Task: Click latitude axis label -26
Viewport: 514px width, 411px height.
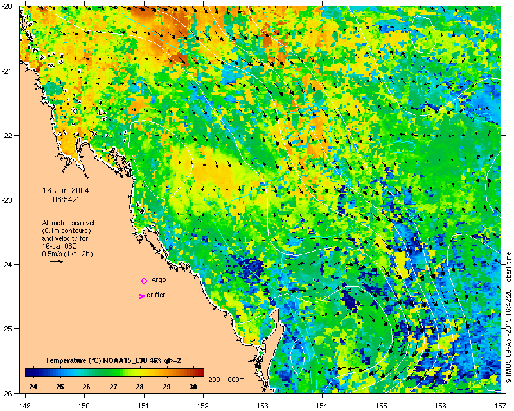Action: pyautogui.click(x=6, y=393)
